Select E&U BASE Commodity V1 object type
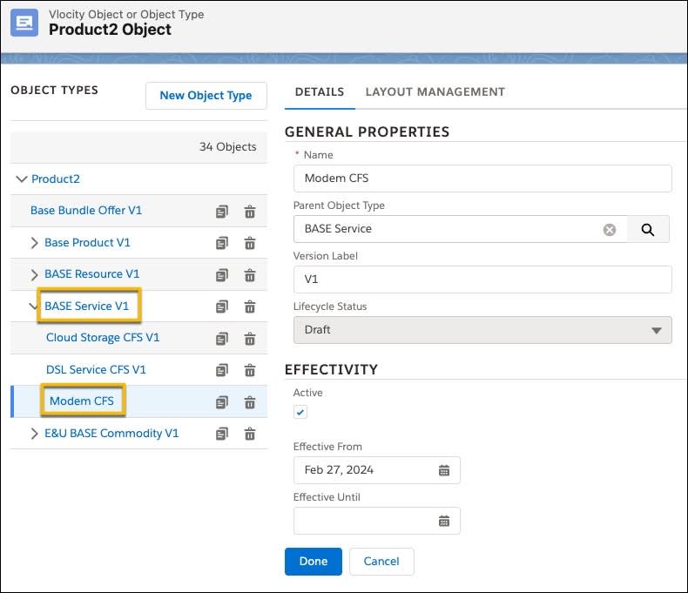The width and height of the screenshot is (688, 593). (111, 434)
